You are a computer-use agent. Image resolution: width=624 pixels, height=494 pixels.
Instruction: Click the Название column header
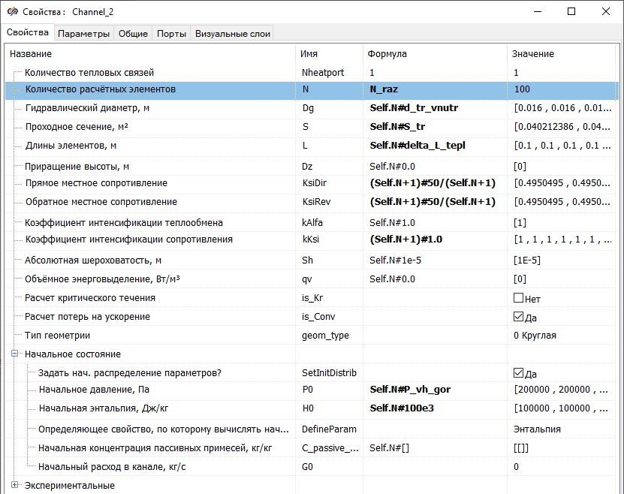[150, 54]
